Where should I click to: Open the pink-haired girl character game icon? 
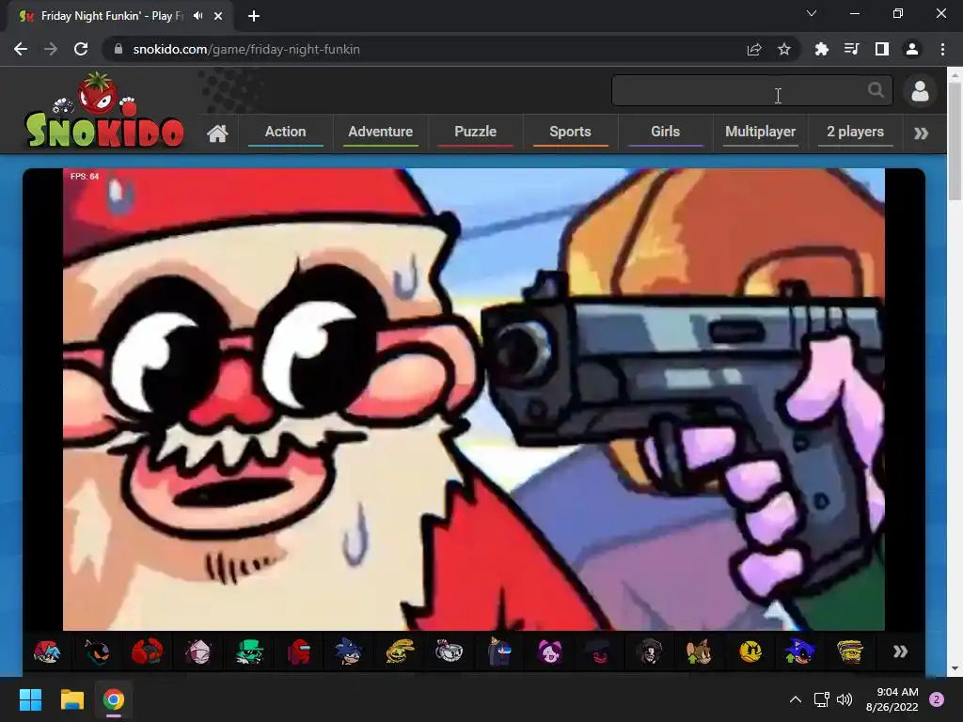coord(197,651)
